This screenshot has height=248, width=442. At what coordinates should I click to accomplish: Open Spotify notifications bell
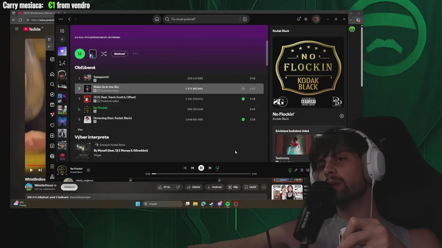point(299,19)
